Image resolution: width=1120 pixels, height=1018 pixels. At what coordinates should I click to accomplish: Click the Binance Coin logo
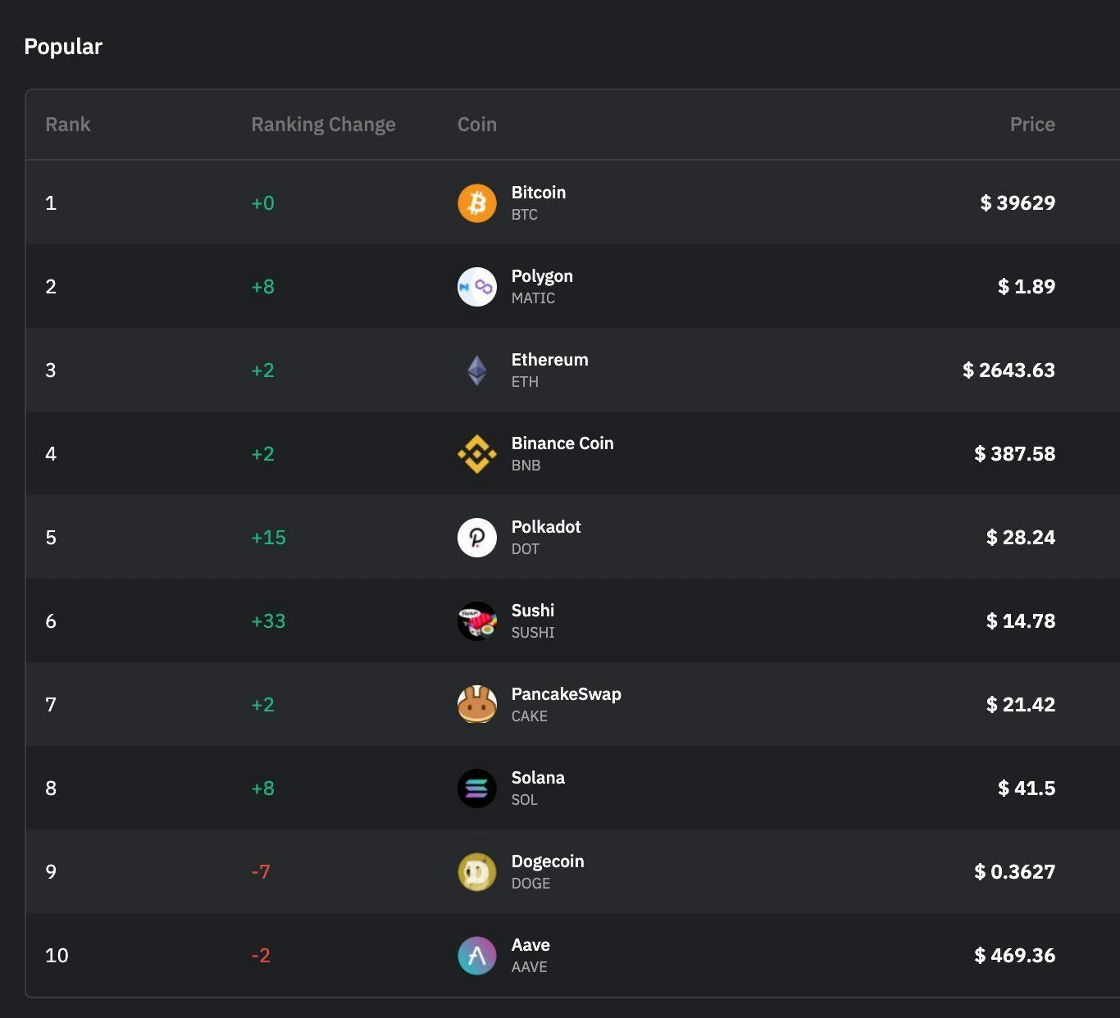coord(476,454)
